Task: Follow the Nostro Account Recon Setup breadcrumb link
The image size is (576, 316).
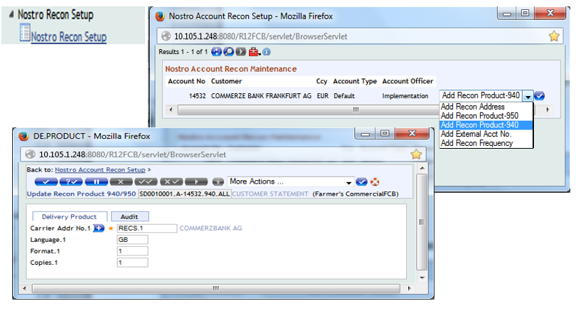Action: pyautogui.click(x=100, y=170)
